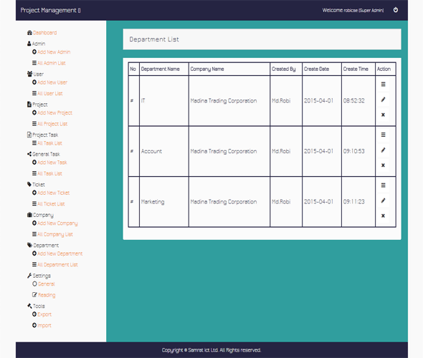Choose Add New Company

pos(57,223)
